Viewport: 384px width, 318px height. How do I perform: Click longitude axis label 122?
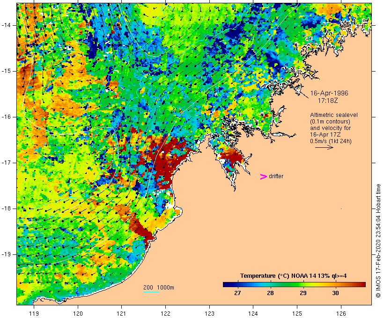point(166,313)
